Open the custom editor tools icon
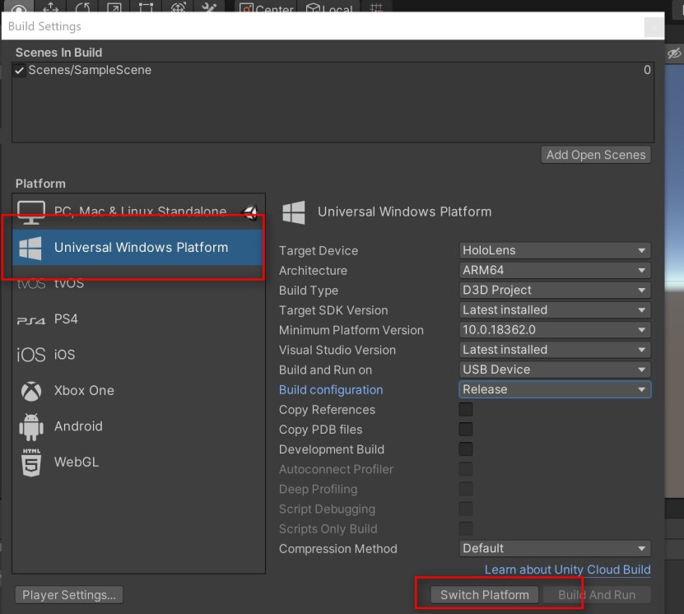 209,7
